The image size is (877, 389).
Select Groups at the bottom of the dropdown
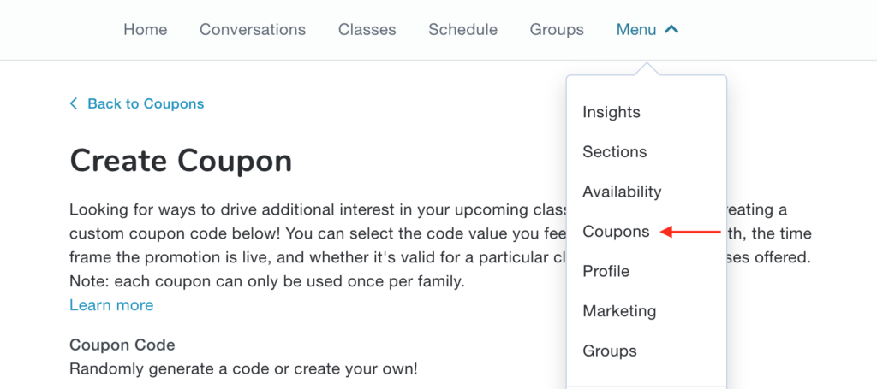610,351
